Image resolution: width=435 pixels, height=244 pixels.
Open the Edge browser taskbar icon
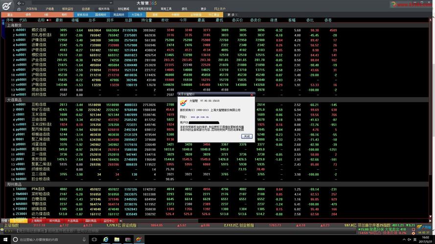click(106, 239)
